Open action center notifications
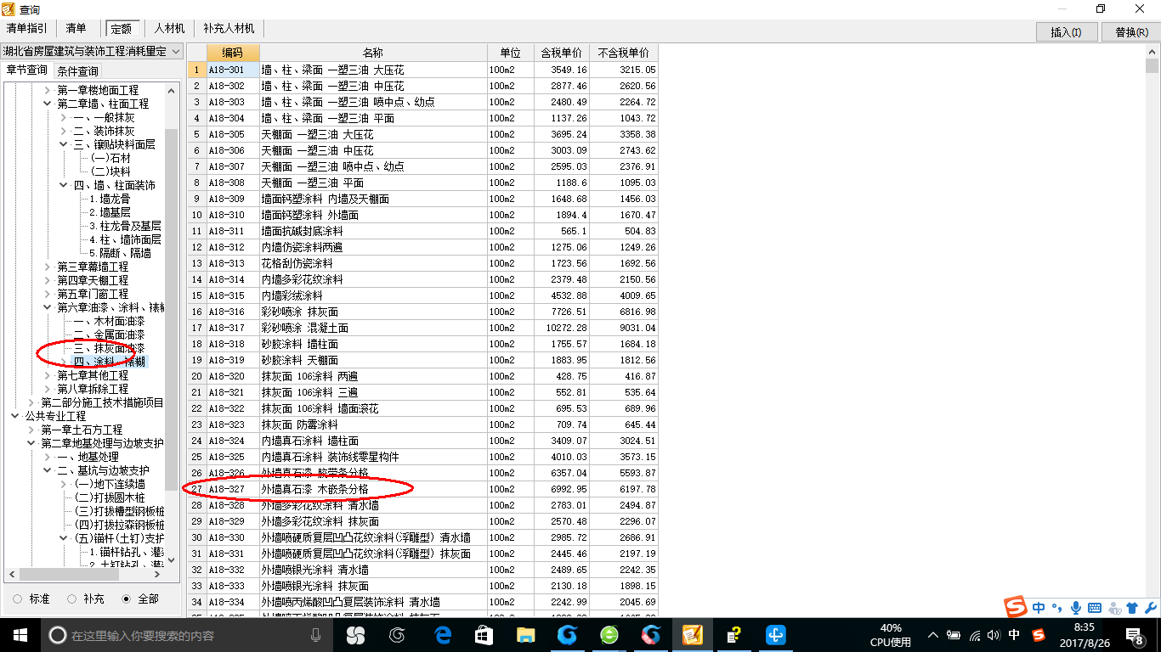Image resolution: width=1161 pixels, height=652 pixels. [x=1136, y=635]
